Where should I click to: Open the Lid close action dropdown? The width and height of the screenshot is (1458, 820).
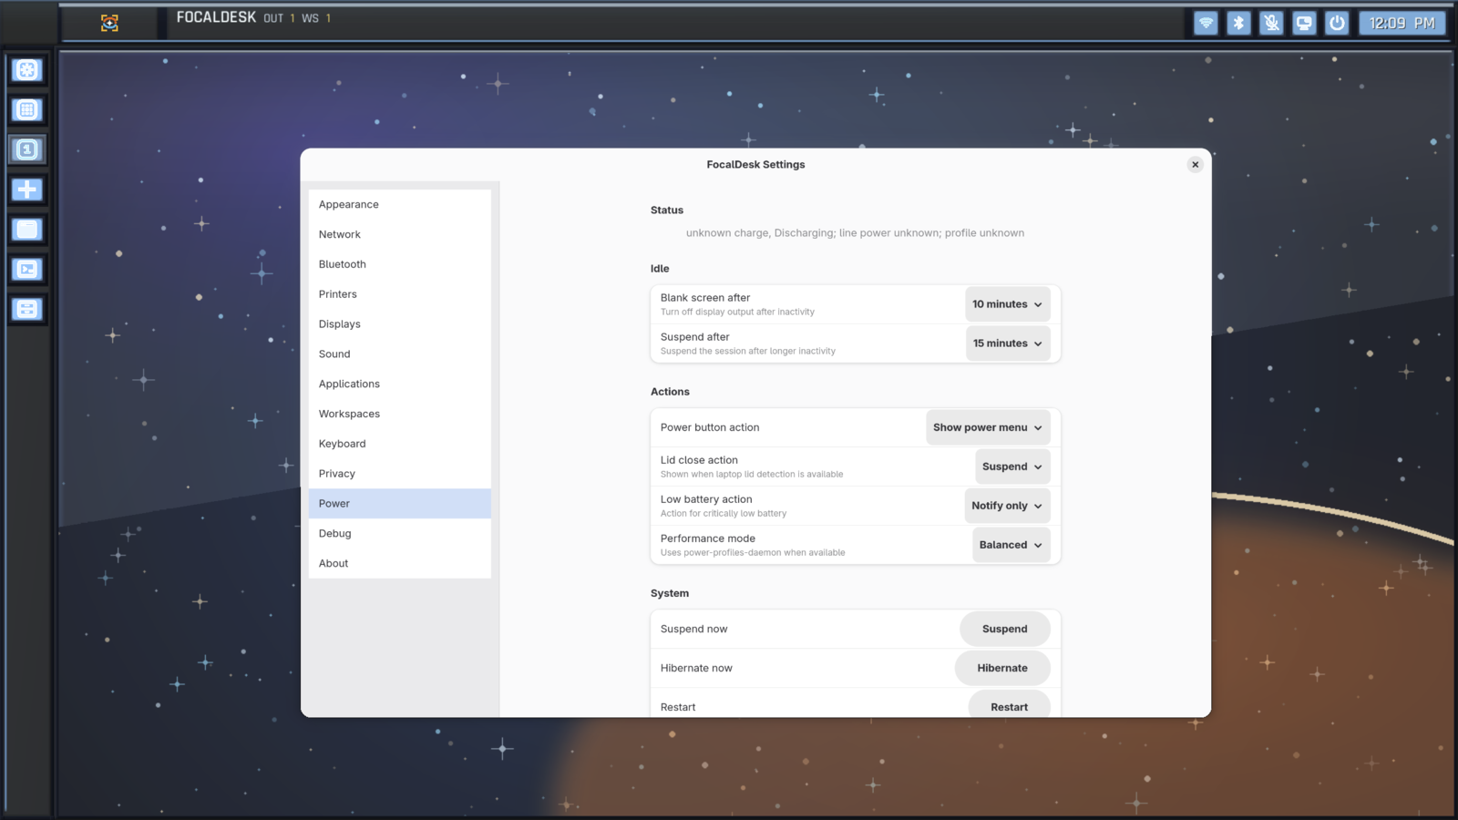[x=1012, y=466]
